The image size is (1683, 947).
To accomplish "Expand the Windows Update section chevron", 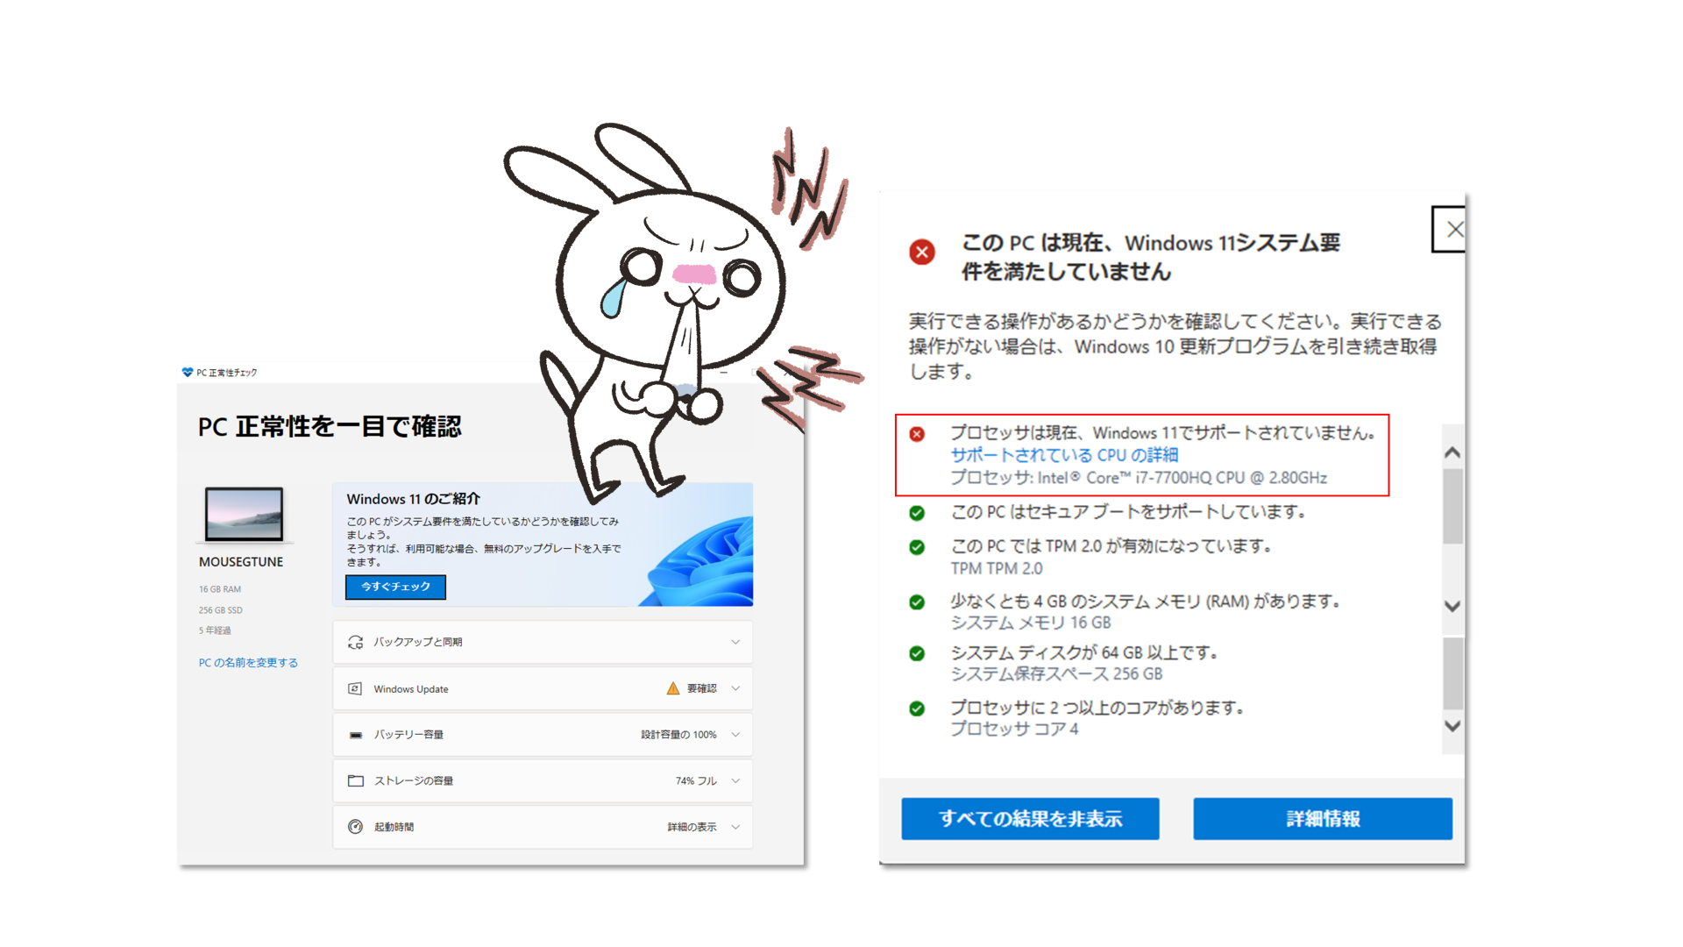I will 735,688.
